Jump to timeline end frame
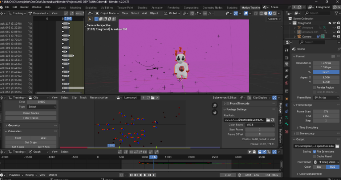341x180 pixels. (154, 175)
